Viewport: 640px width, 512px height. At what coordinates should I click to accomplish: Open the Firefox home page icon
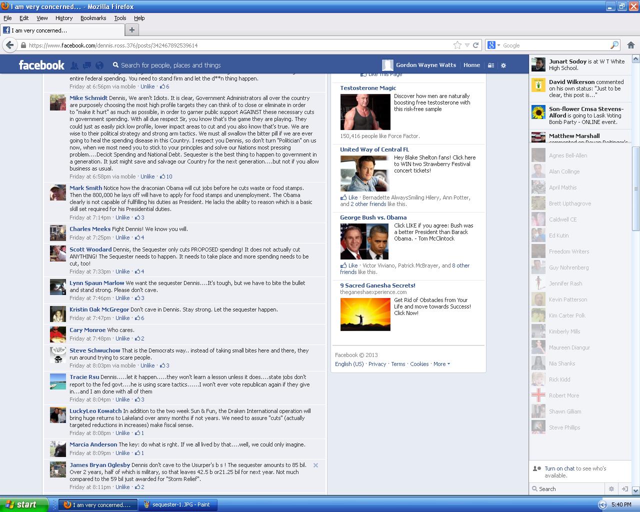coord(630,45)
